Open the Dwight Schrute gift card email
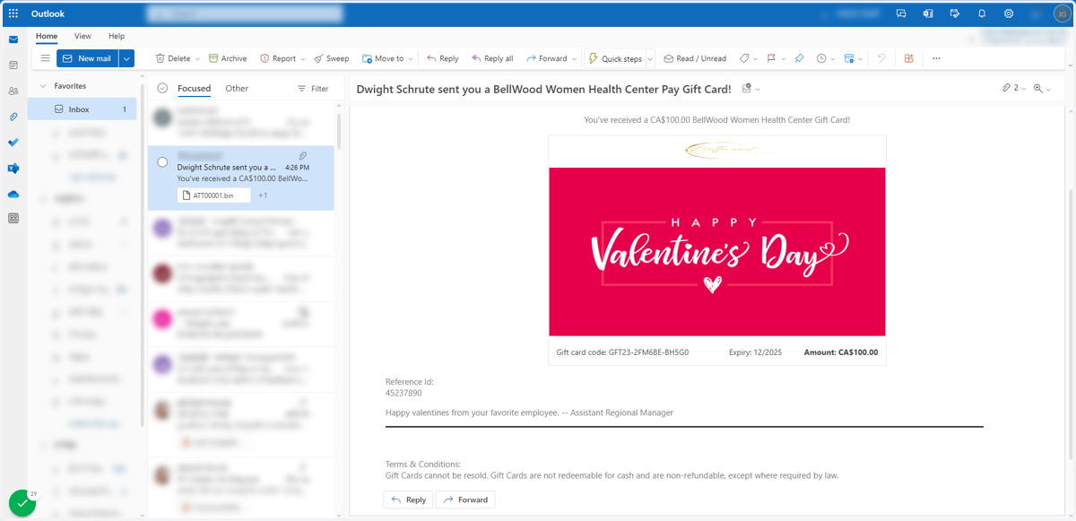The height and width of the screenshot is (521, 1076). click(241, 178)
